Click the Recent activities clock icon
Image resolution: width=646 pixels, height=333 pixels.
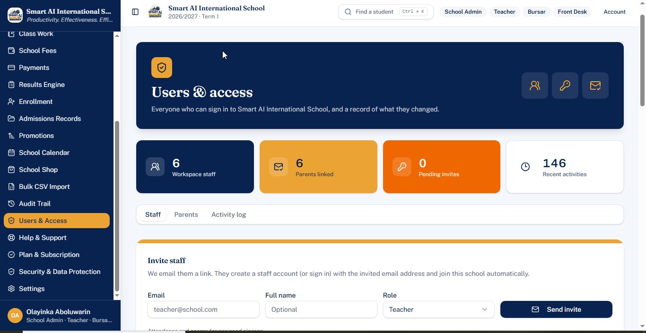[x=525, y=167]
